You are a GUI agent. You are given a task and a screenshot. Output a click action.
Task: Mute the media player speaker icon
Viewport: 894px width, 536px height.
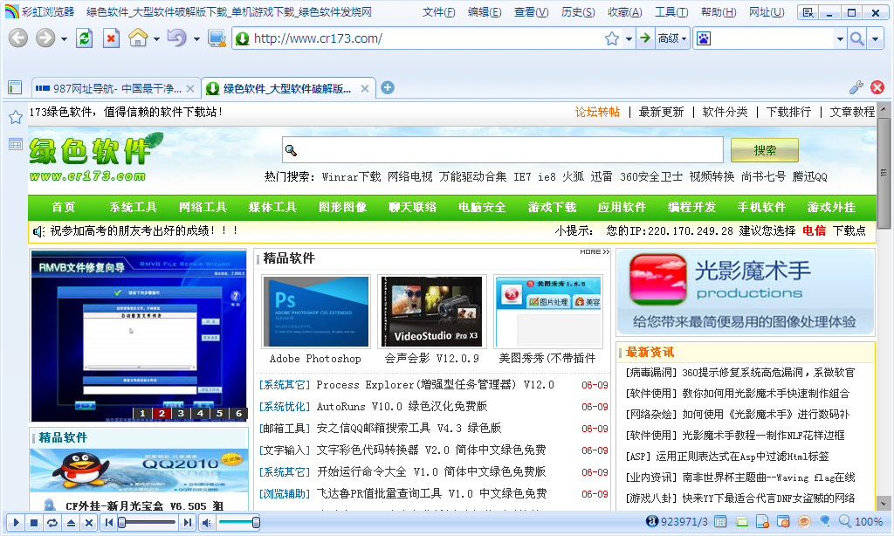coord(206,522)
